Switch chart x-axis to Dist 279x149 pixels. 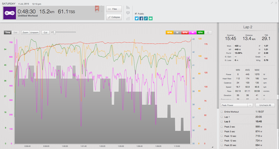click(x=15, y=32)
